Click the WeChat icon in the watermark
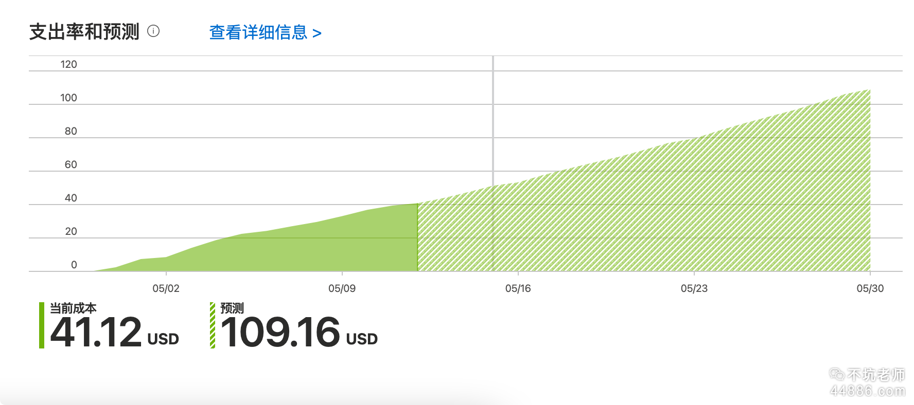The image size is (914, 405). point(837,375)
